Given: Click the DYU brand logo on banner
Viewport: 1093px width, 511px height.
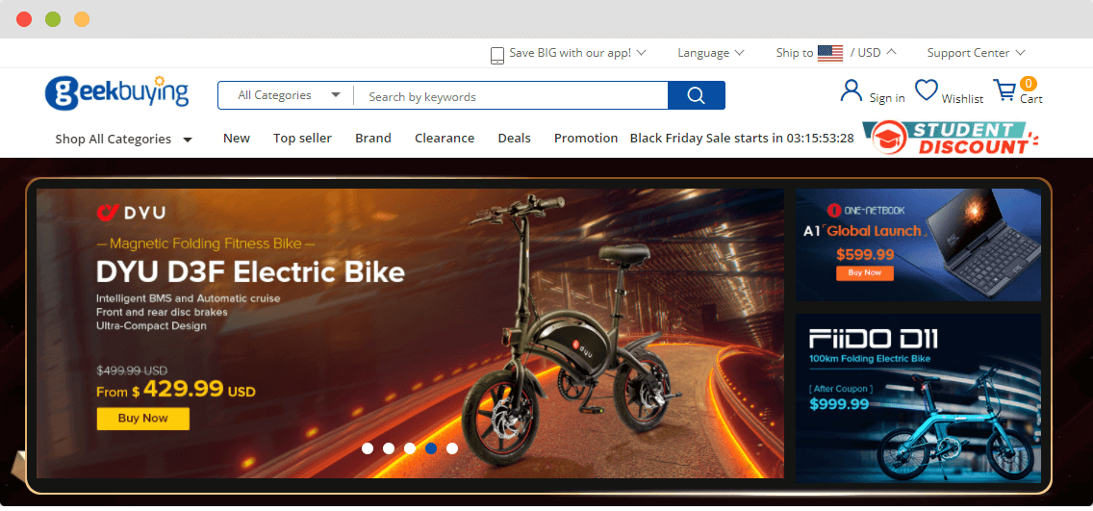Looking at the screenshot, I should click(x=131, y=212).
